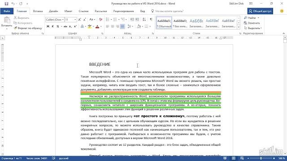The width and height of the screenshot is (287, 161).
Task: Apply subscript formatting
Action: (70, 27)
